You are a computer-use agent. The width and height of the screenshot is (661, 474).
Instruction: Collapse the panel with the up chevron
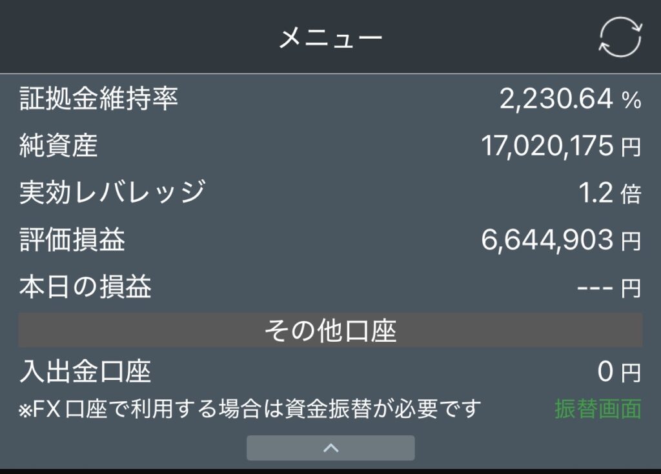(330, 448)
